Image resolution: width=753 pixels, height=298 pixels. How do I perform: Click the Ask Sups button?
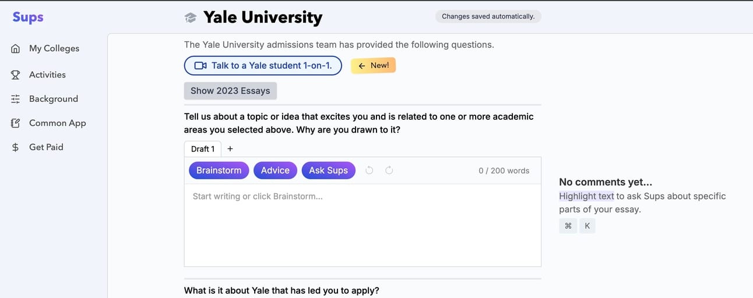328,171
